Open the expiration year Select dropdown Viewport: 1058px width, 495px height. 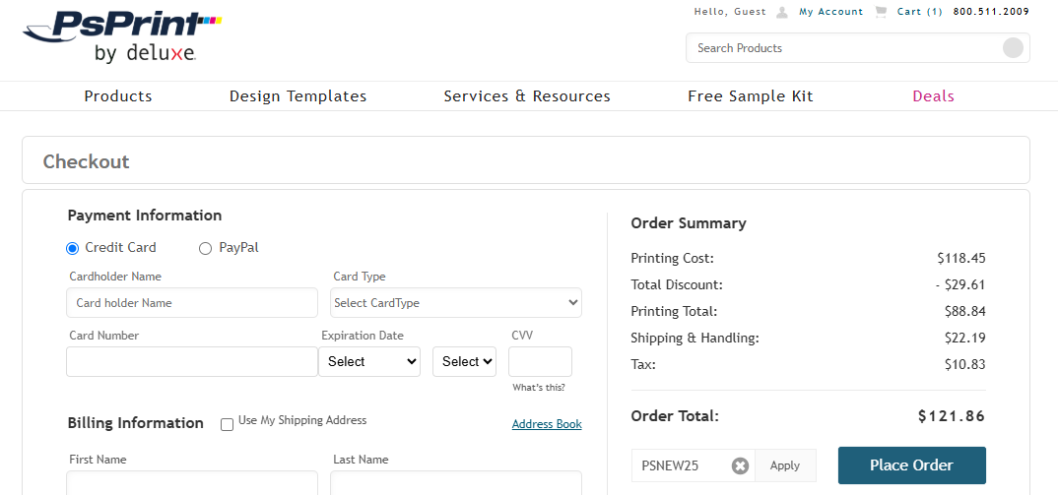(x=464, y=361)
